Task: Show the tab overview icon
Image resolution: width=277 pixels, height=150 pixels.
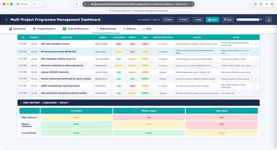Action: 272,4
